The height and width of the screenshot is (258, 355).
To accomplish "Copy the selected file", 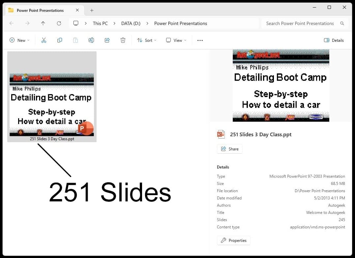I will point(60,40).
